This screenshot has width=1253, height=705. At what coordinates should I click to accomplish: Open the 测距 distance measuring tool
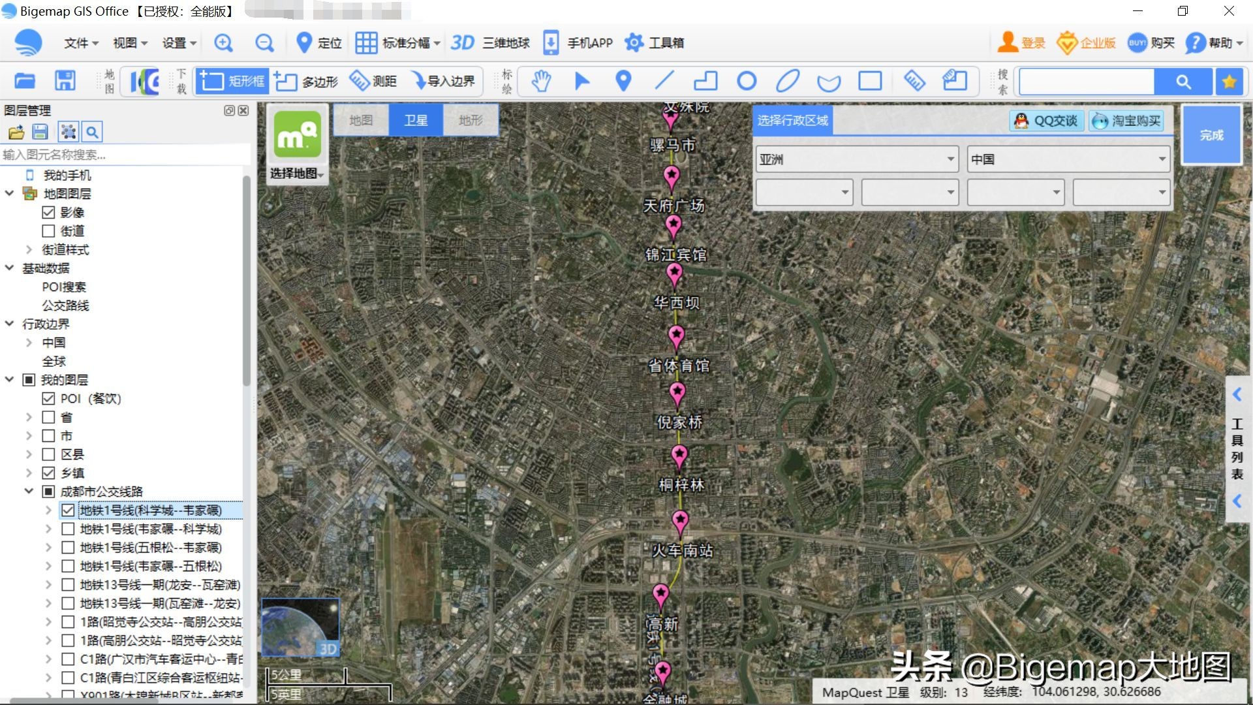[375, 81]
